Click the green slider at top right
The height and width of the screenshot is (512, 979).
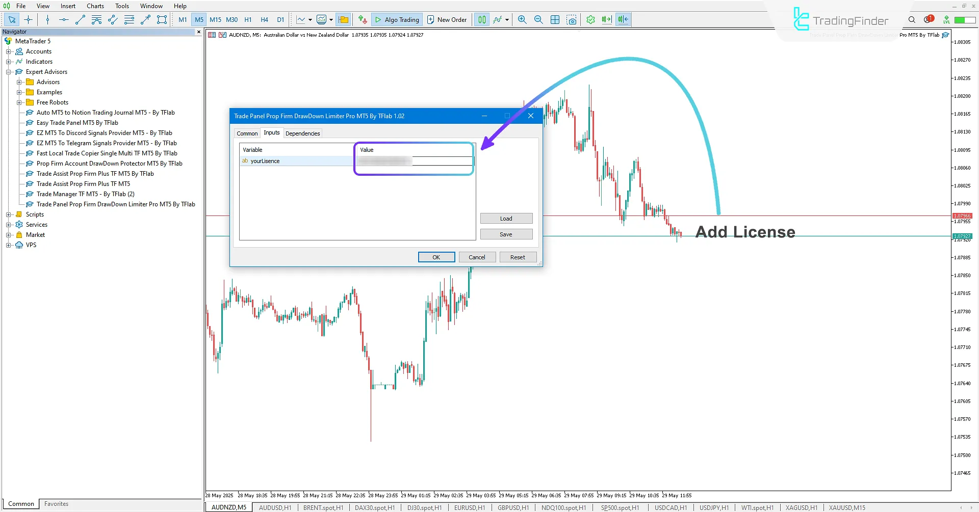pyautogui.click(x=965, y=19)
